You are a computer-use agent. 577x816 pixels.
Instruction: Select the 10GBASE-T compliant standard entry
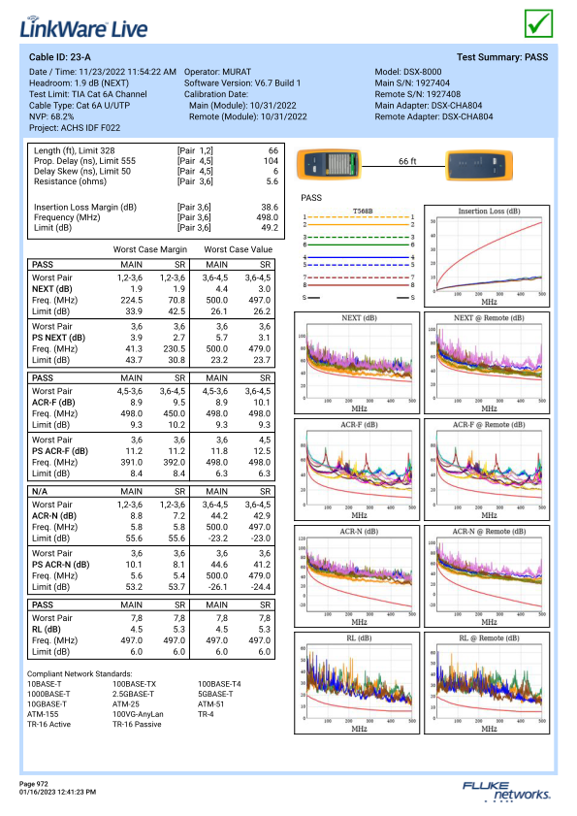(47, 704)
